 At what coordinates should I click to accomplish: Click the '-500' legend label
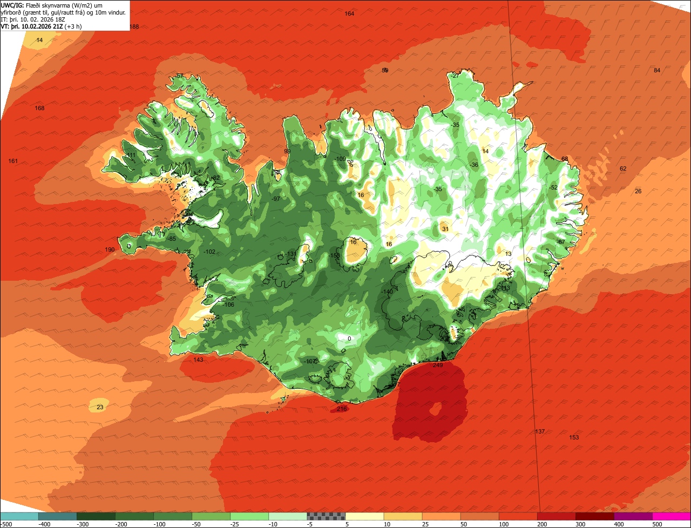6,524
